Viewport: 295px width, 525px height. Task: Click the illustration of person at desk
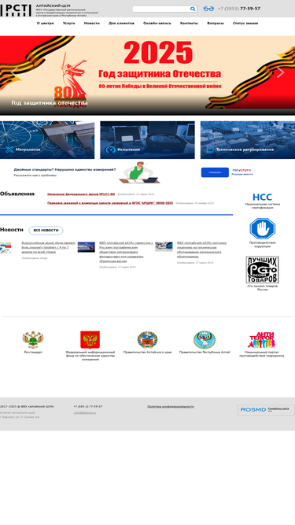tap(139, 172)
